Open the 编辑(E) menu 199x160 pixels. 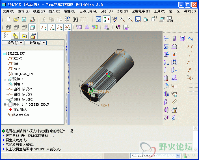click(x=24, y=11)
